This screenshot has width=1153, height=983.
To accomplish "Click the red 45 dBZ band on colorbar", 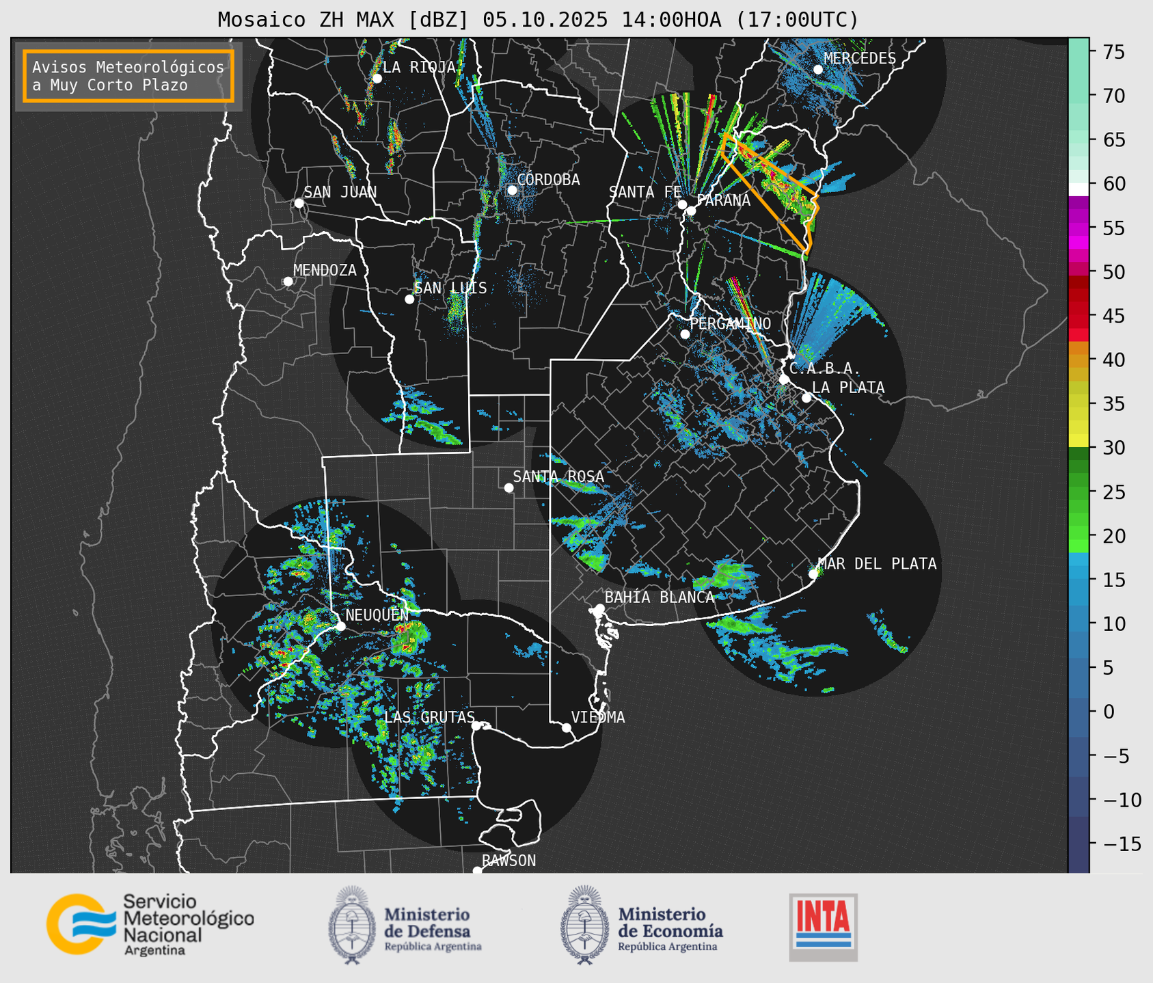I will point(1079,317).
